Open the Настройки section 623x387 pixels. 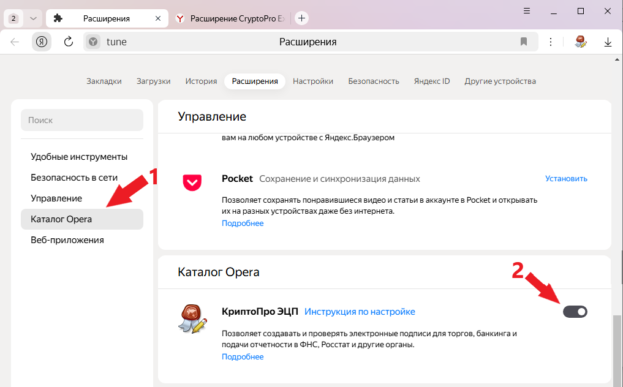(313, 81)
